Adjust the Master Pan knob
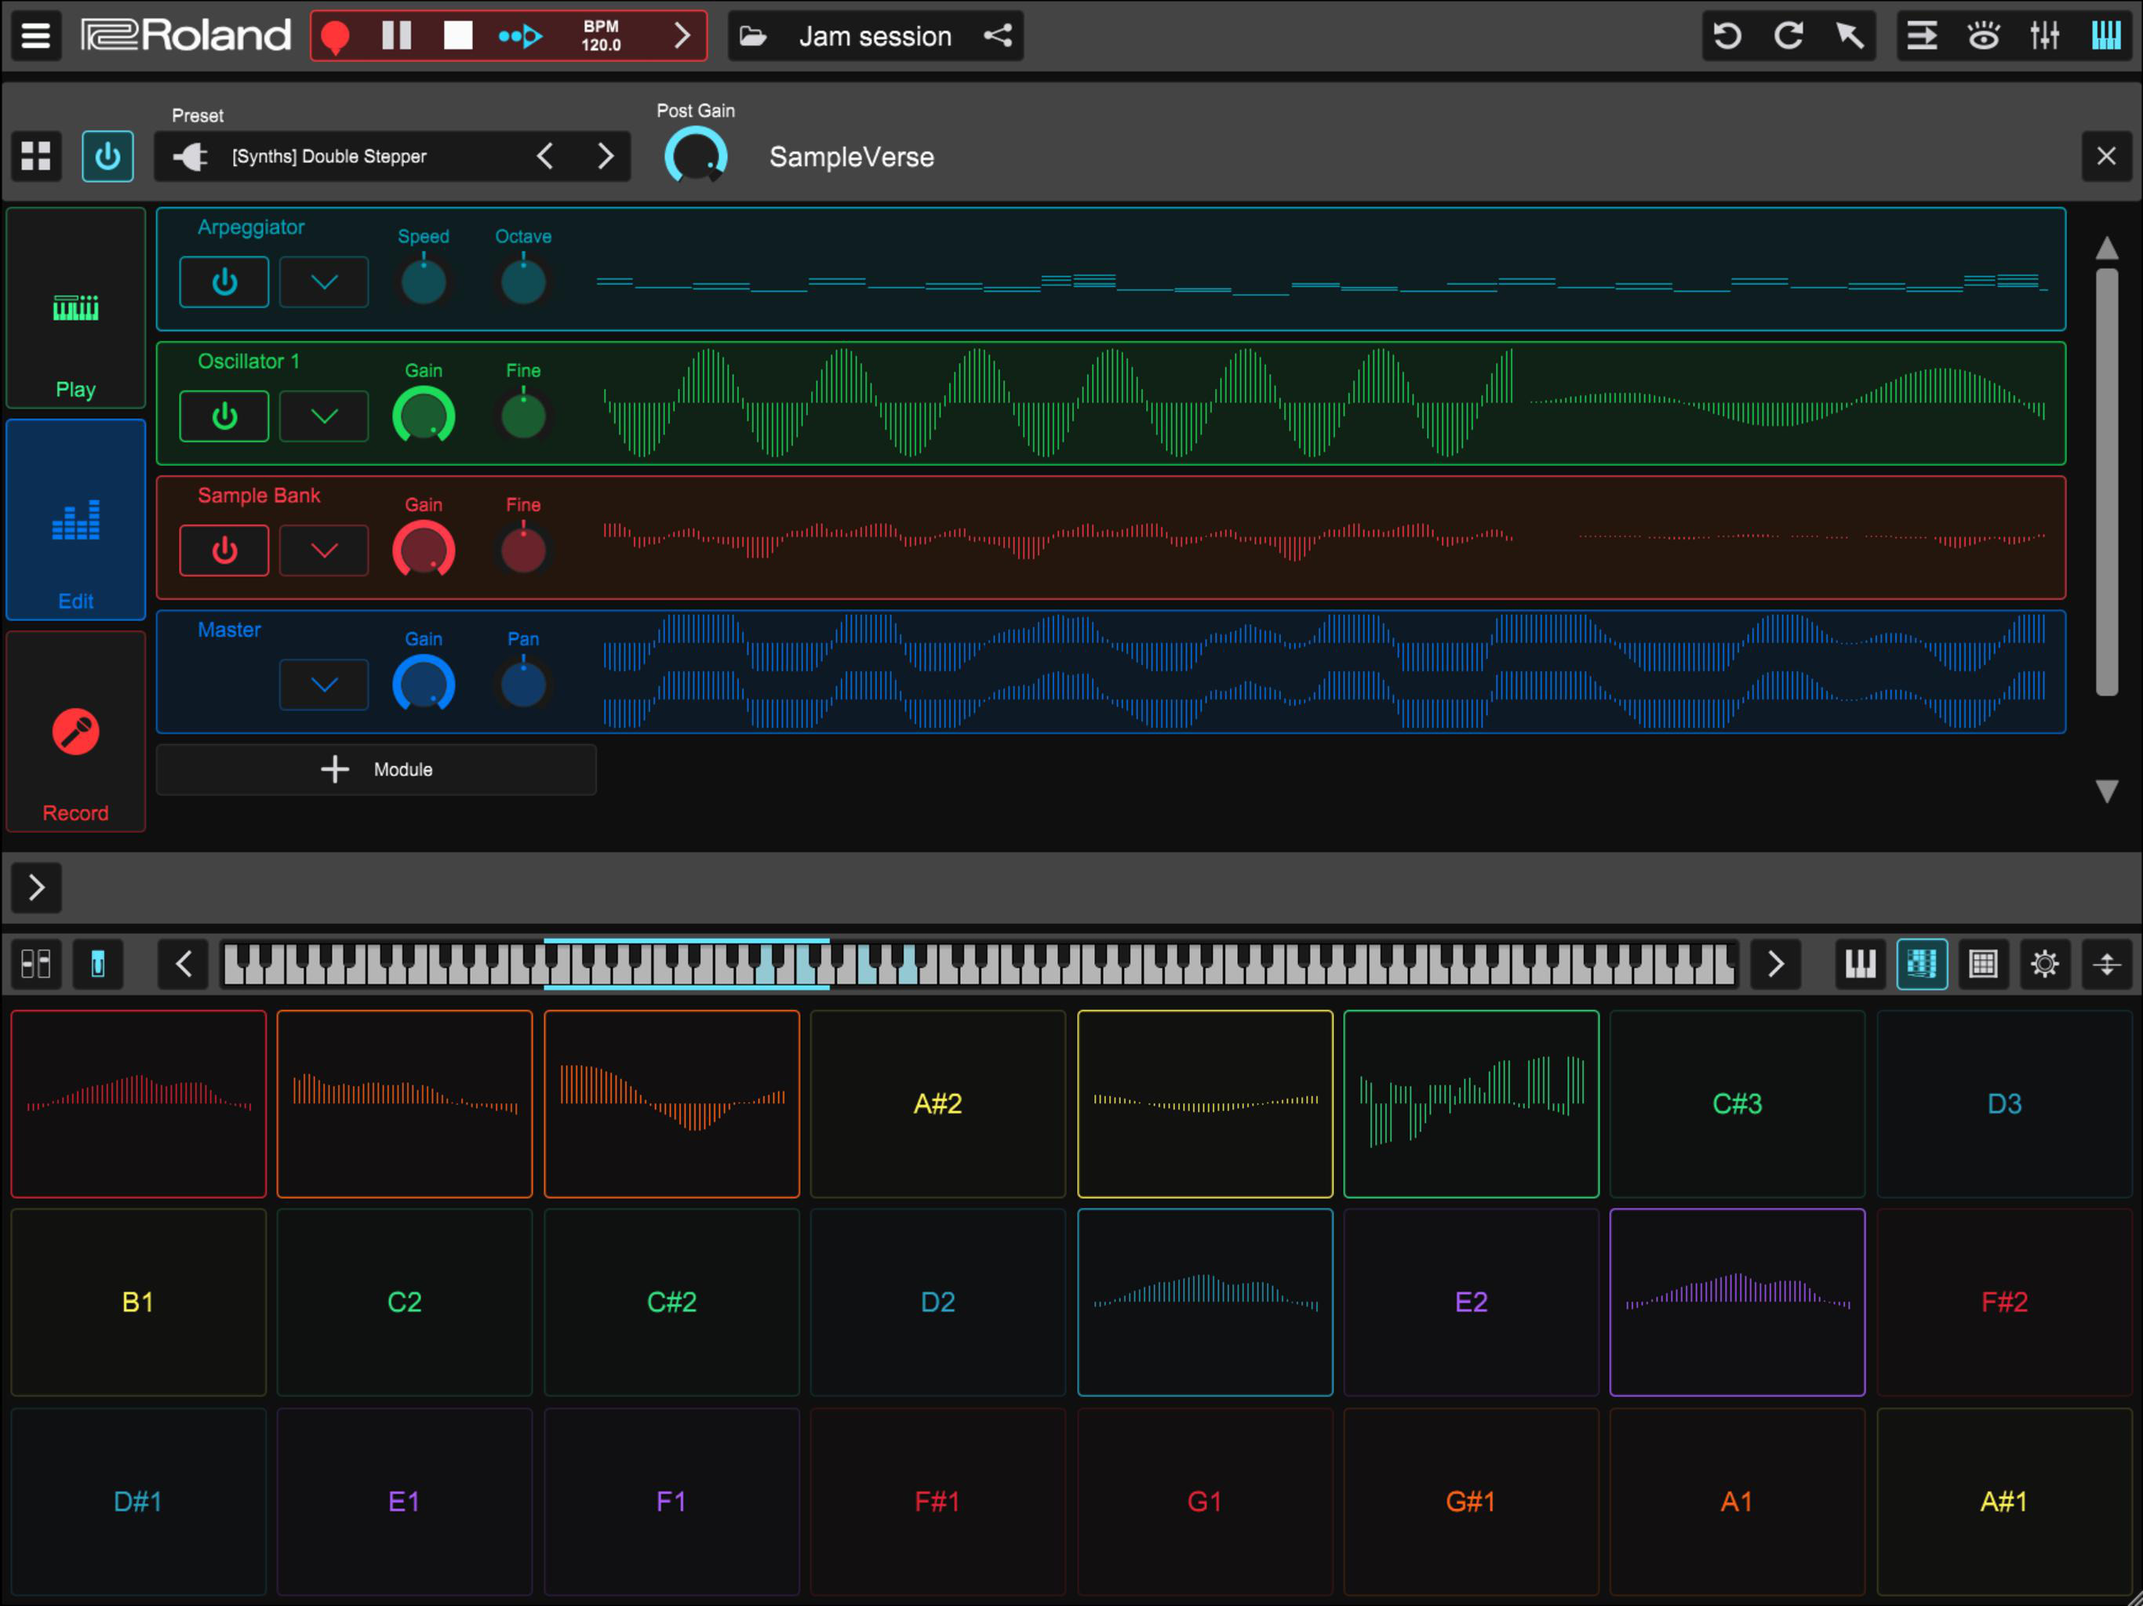Screen dimensions: 2143x1606 [523, 684]
